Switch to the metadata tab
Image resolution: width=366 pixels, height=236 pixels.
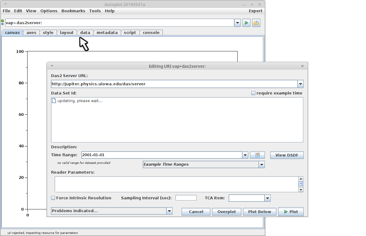pos(107,33)
